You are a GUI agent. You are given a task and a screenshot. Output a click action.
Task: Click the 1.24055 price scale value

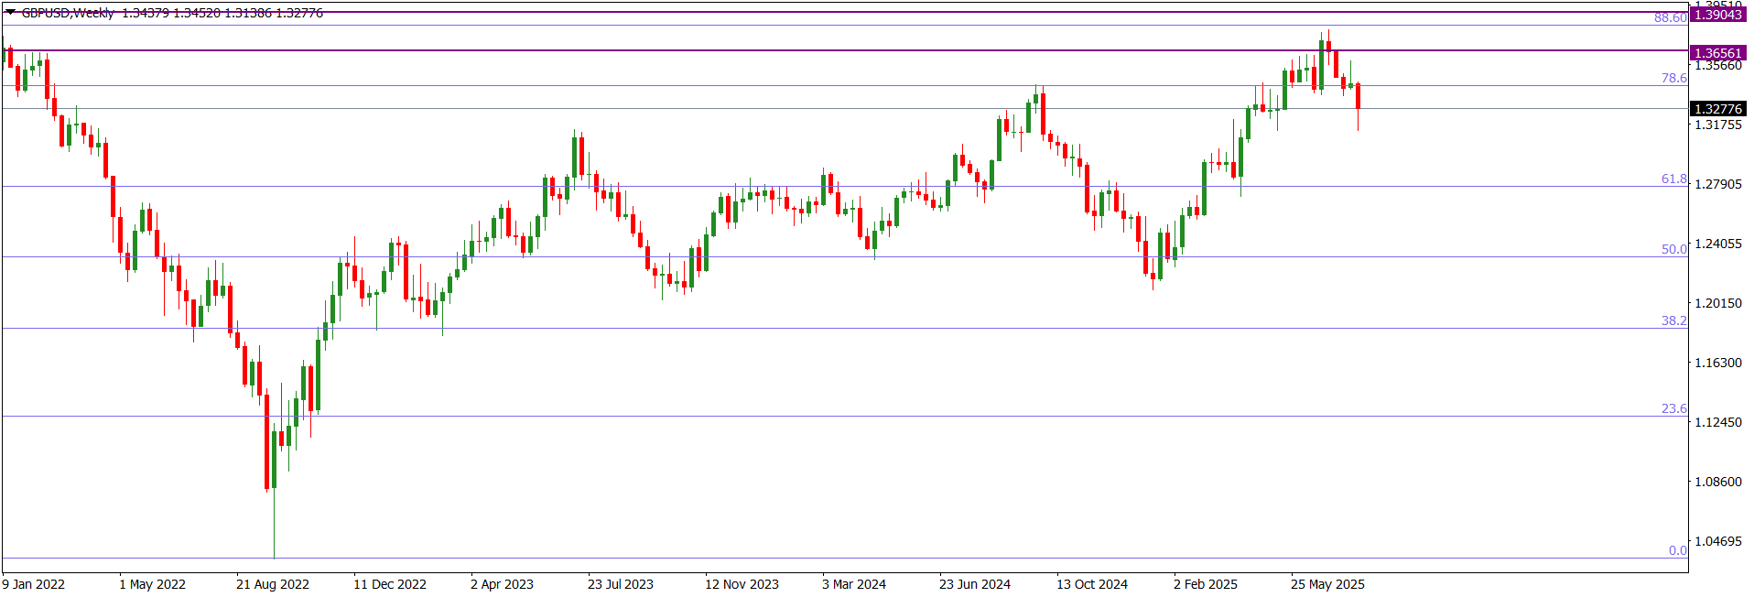click(x=1718, y=244)
